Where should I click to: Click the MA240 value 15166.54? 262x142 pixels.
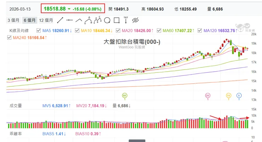pos(36,38)
